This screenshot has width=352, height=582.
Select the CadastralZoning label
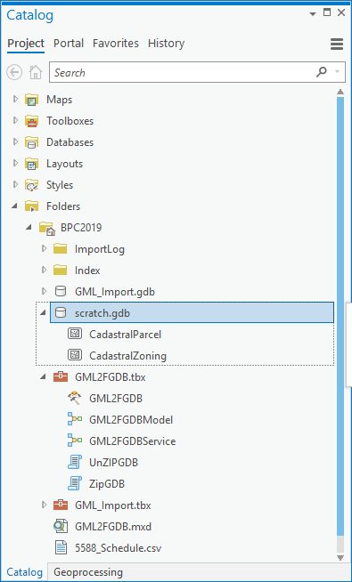(x=127, y=356)
